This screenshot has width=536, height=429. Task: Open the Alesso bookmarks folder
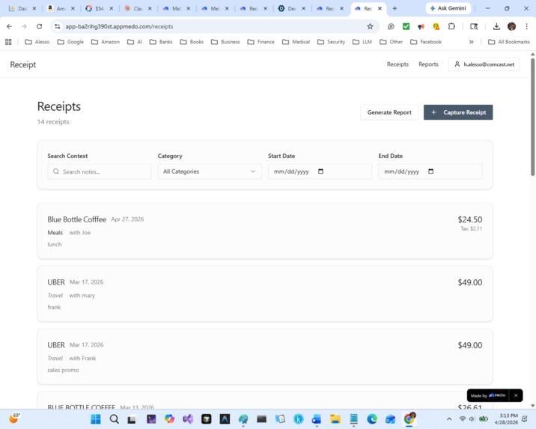tap(37, 42)
